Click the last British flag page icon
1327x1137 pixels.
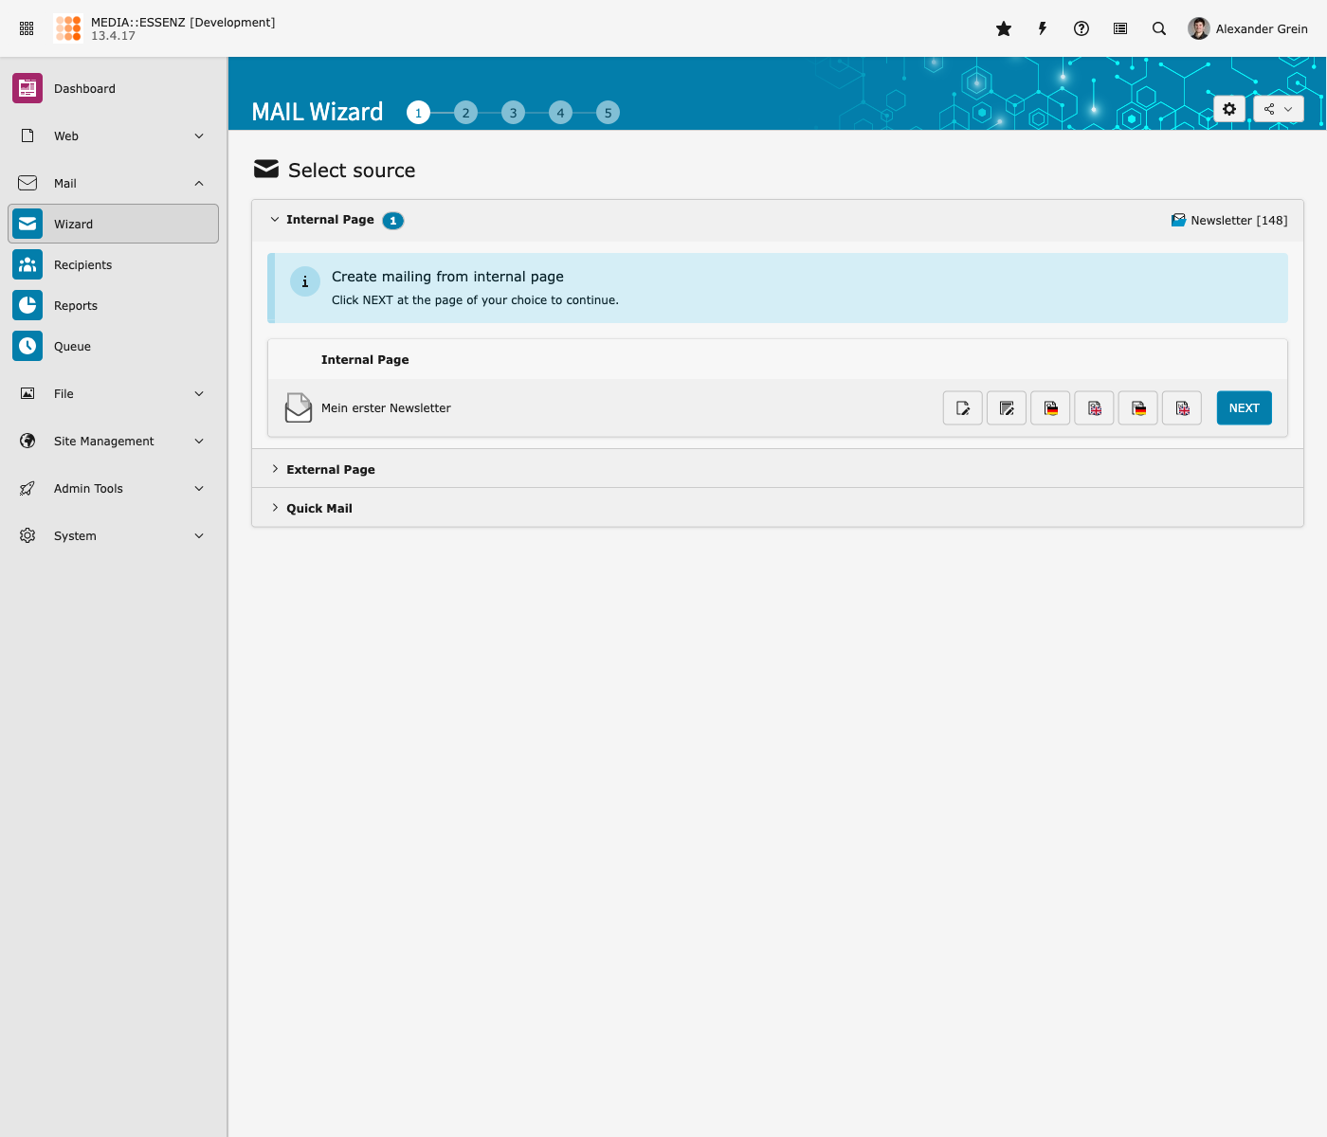pos(1182,408)
